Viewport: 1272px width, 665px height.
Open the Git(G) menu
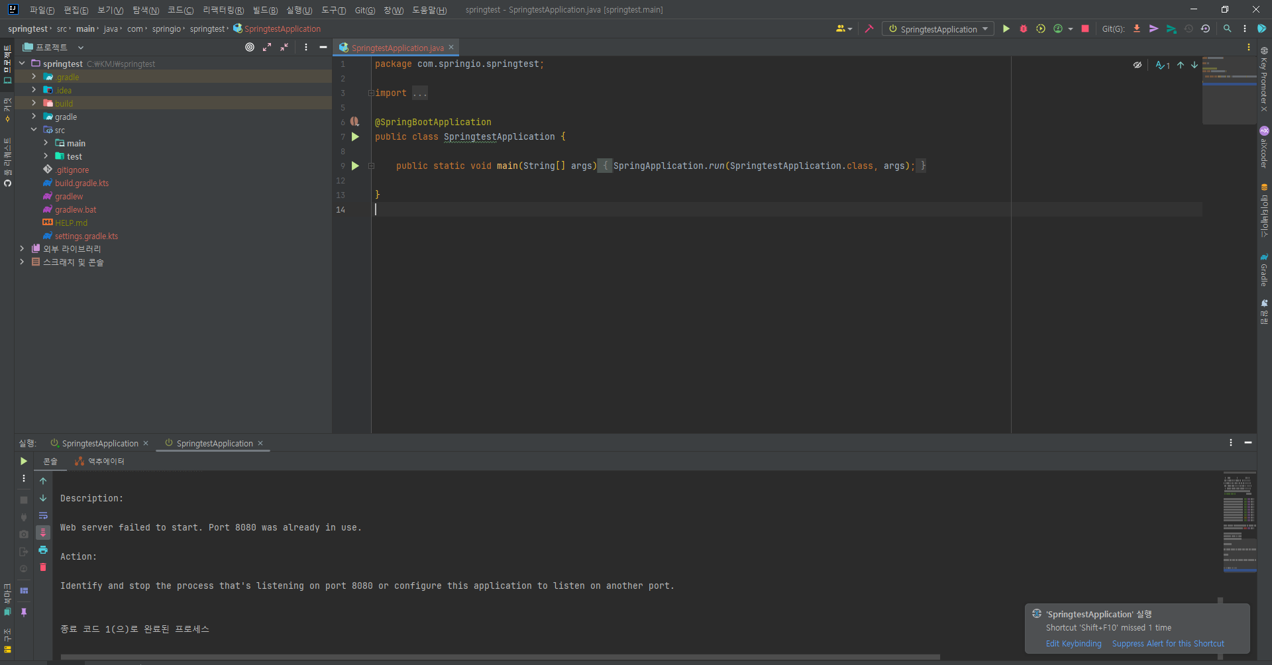point(365,10)
